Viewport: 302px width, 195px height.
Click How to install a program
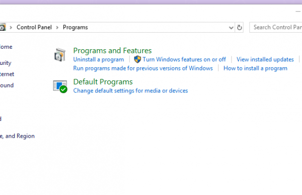255,68
